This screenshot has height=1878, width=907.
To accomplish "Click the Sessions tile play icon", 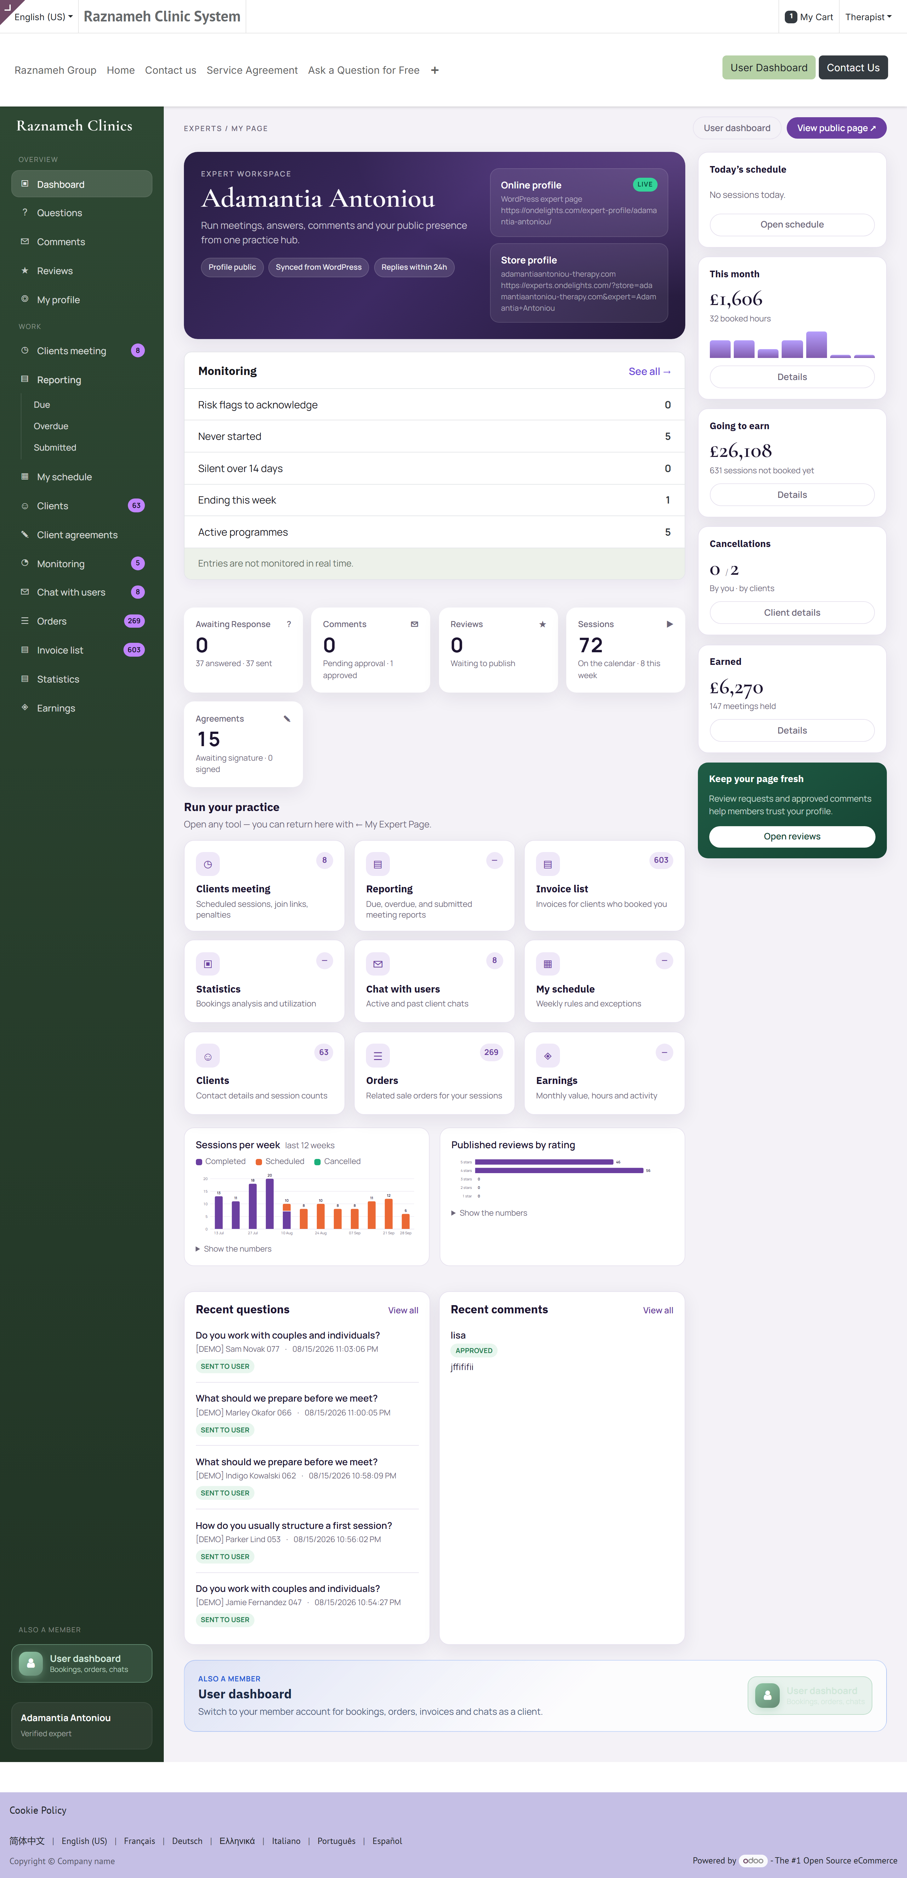I will coord(670,624).
